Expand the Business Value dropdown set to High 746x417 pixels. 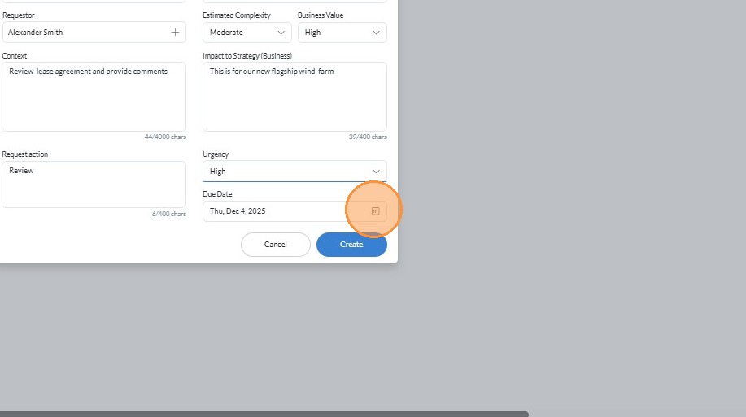click(x=341, y=33)
